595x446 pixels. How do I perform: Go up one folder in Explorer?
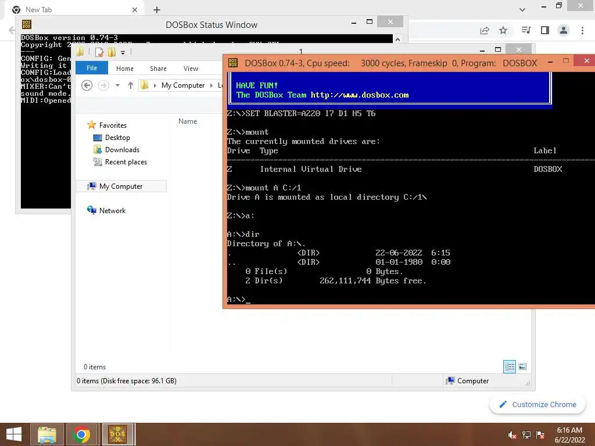pyautogui.click(x=131, y=85)
